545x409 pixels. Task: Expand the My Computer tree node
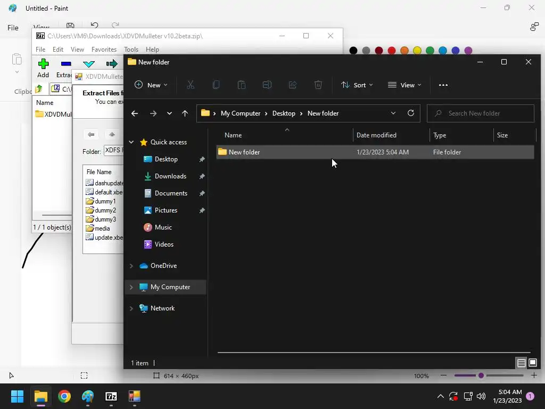(131, 287)
